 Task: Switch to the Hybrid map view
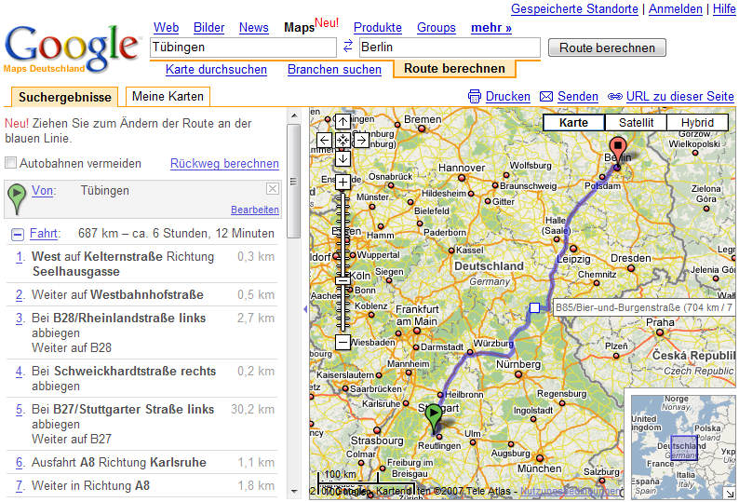point(697,123)
